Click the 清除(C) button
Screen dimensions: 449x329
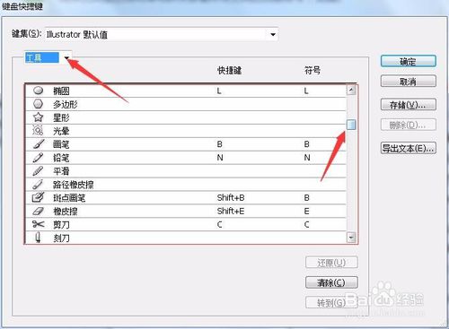point(331,282)
